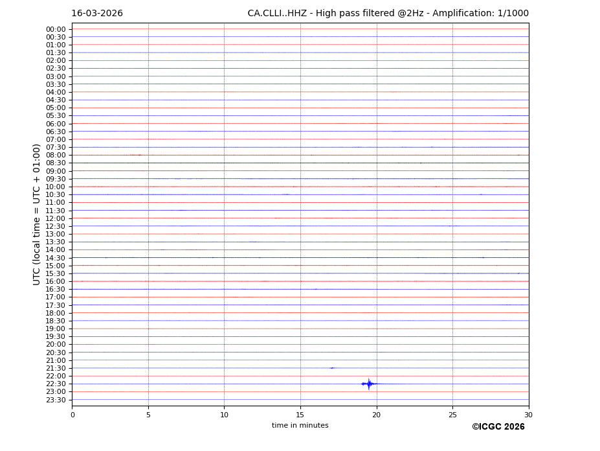
Task: Click the date label 16-03-2026
Action: (x=97, y=14)
